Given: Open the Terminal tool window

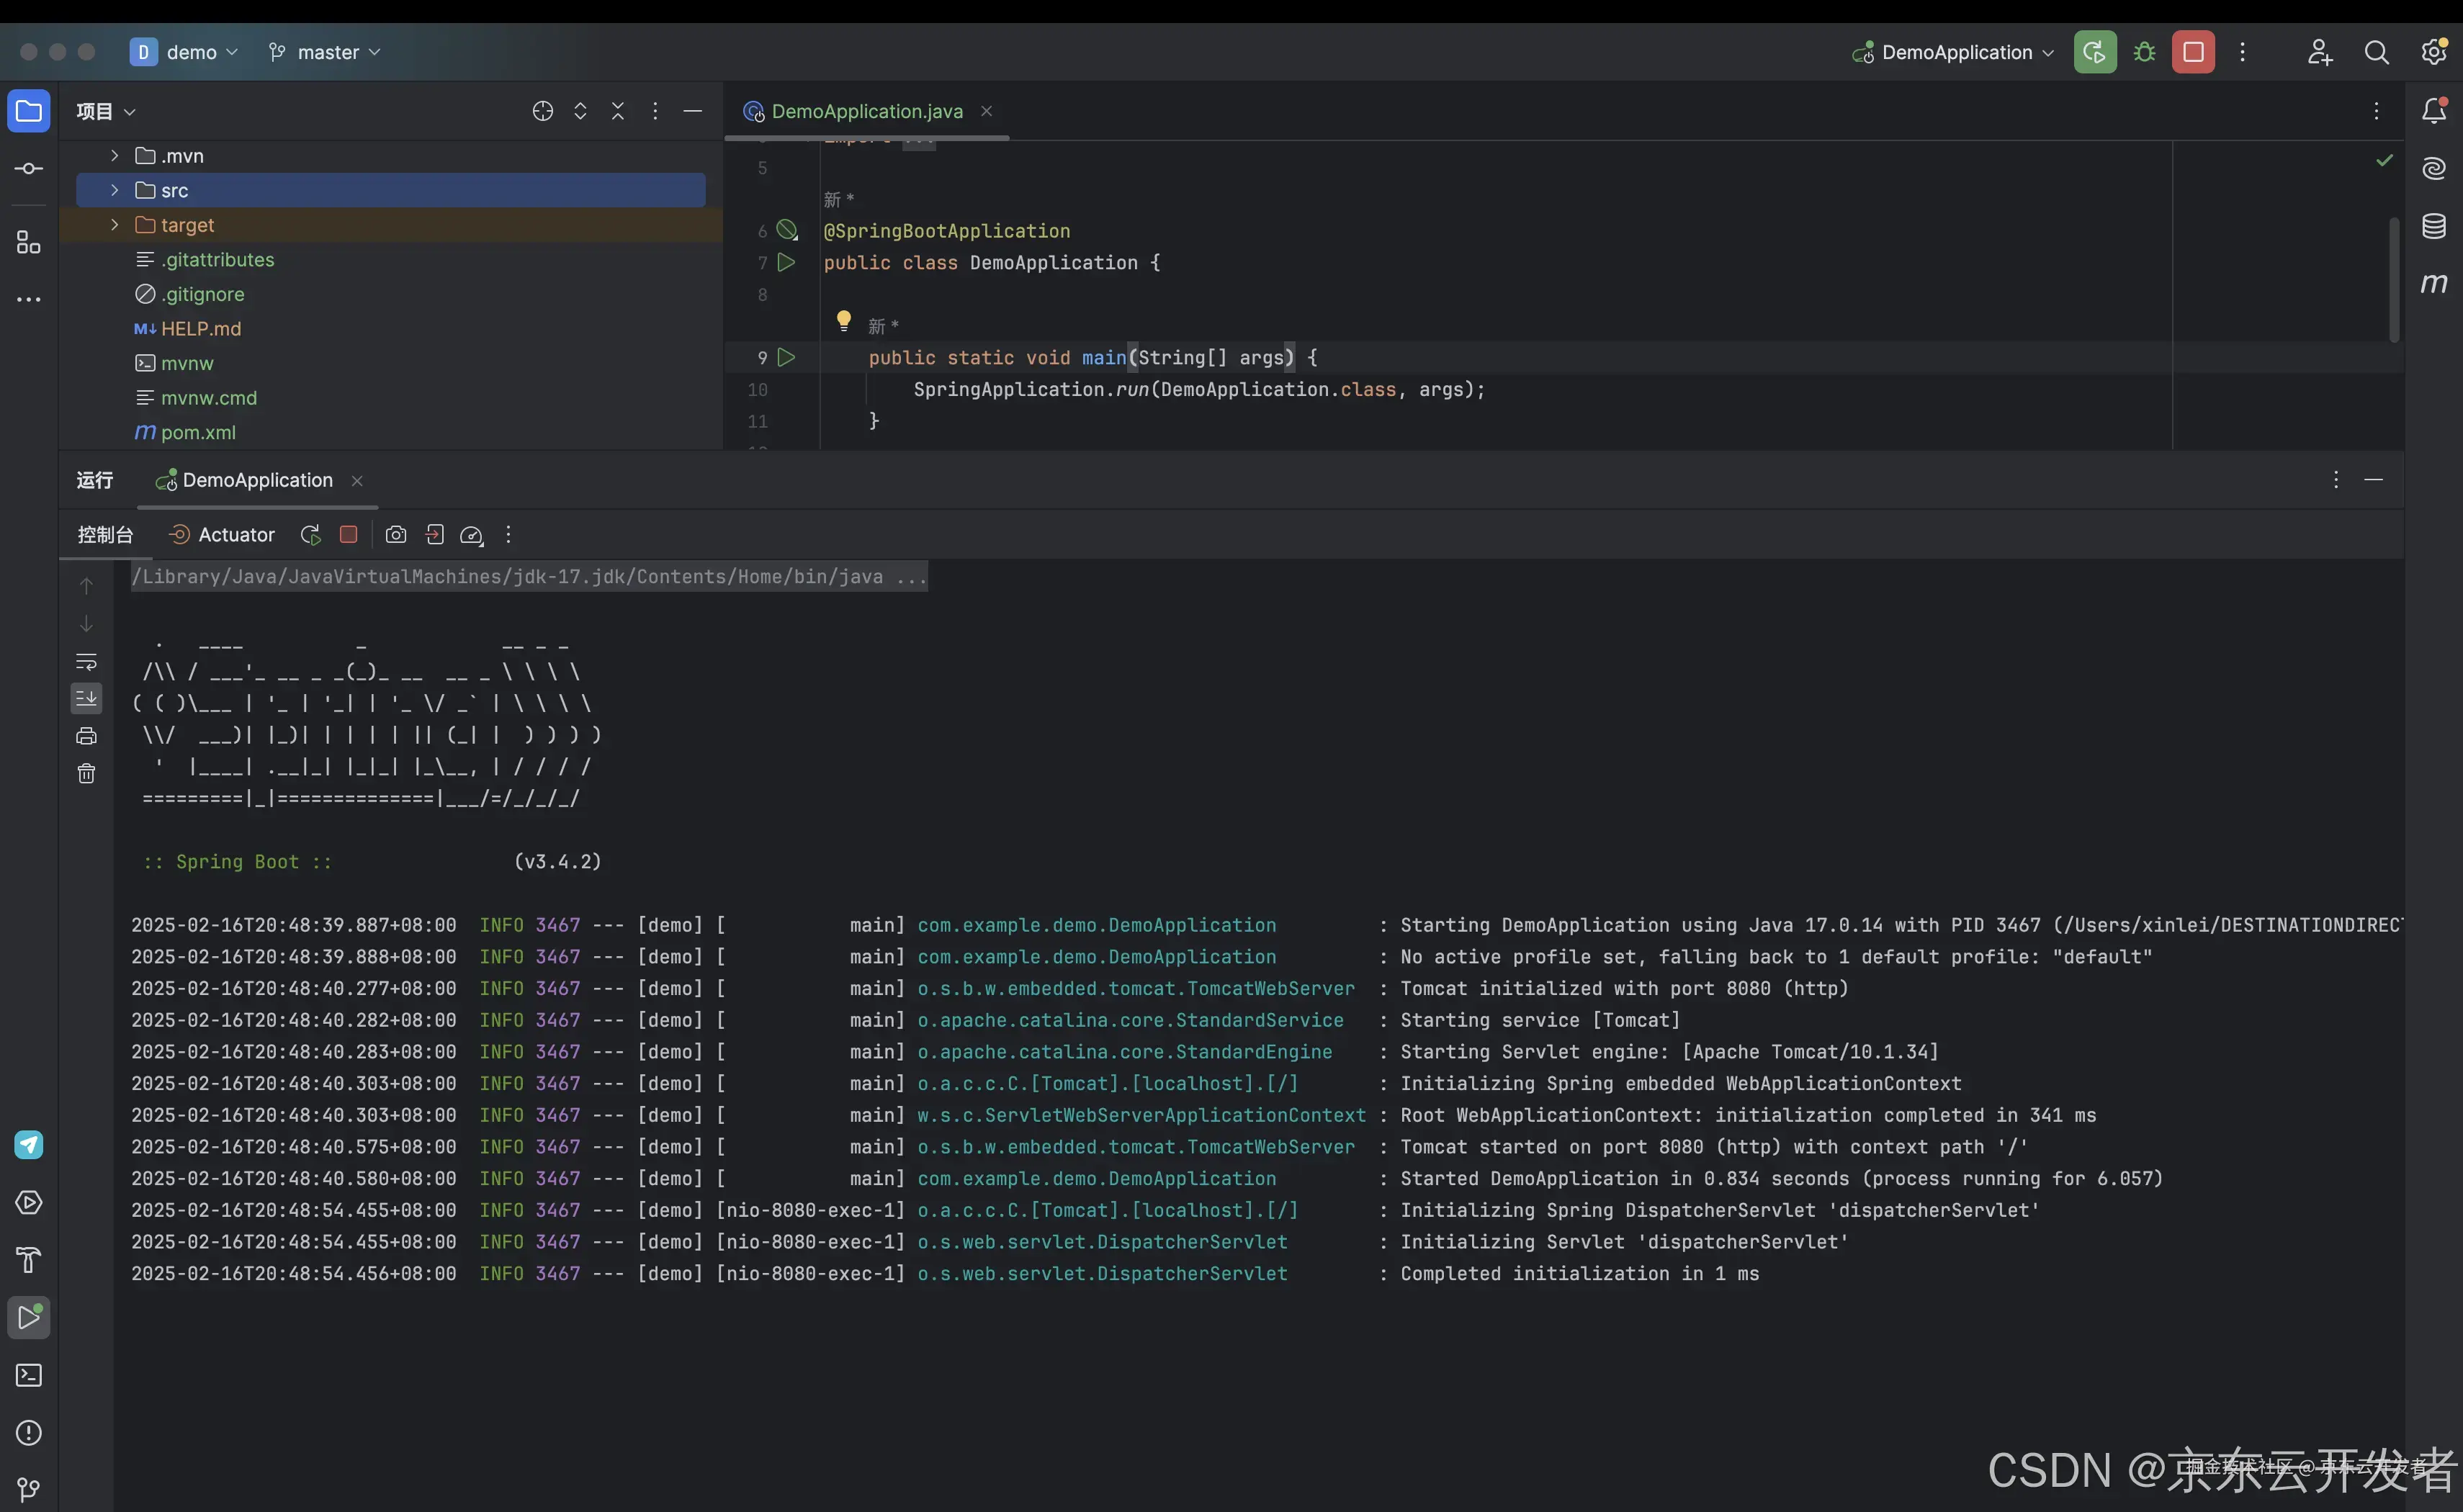Looking at the screenshot, I should click(x=29, y=1375).
